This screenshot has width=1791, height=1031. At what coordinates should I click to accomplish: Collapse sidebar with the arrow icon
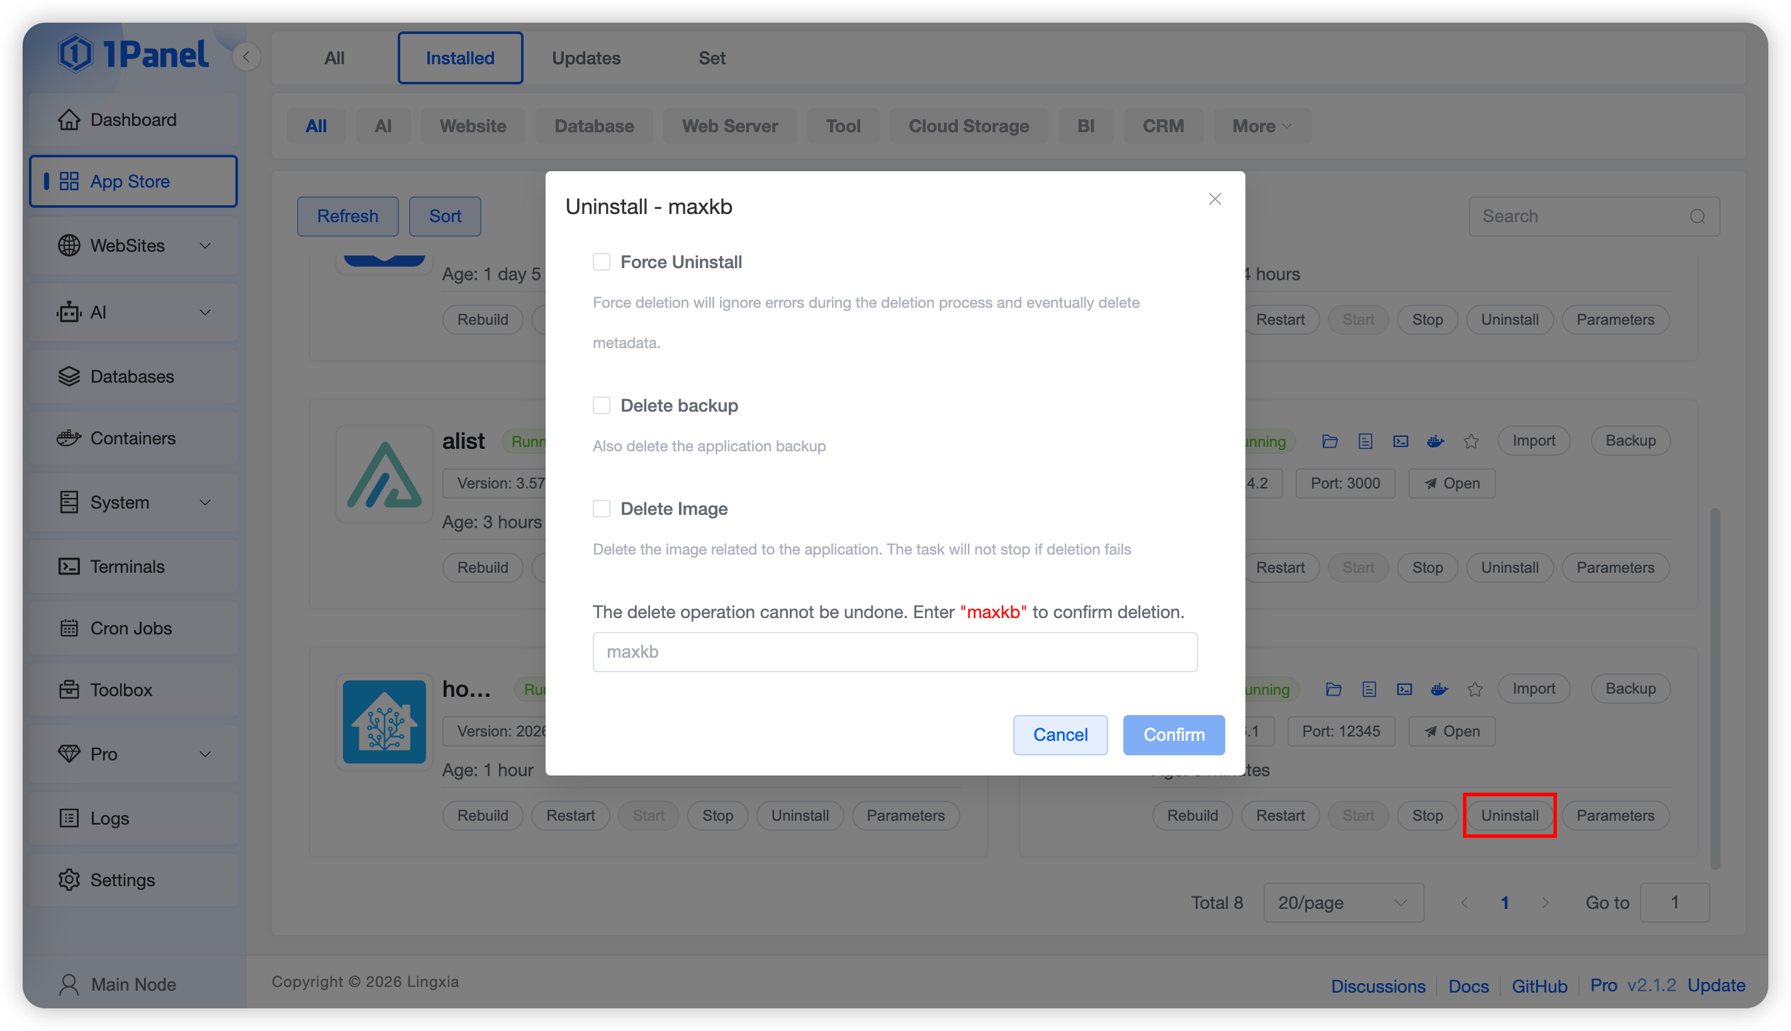coord(246,57)
